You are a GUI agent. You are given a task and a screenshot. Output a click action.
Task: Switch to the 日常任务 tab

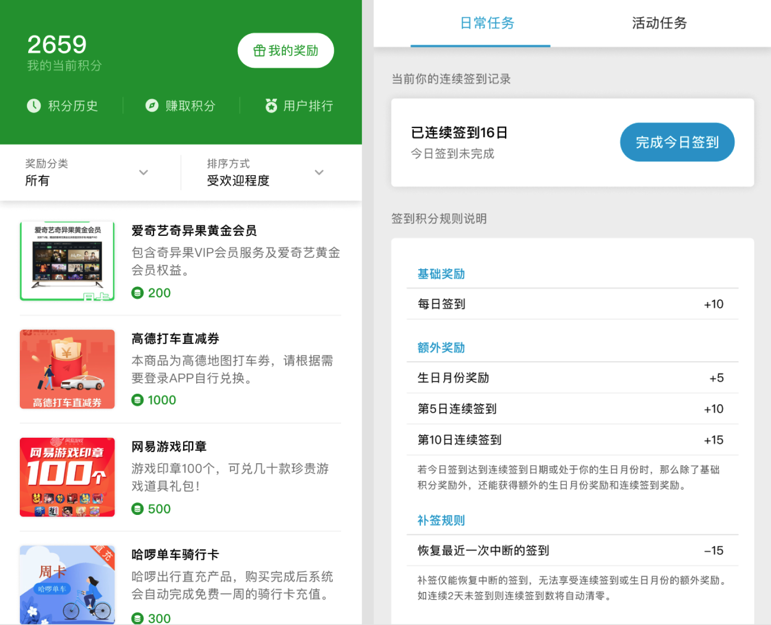coord(487,23)
